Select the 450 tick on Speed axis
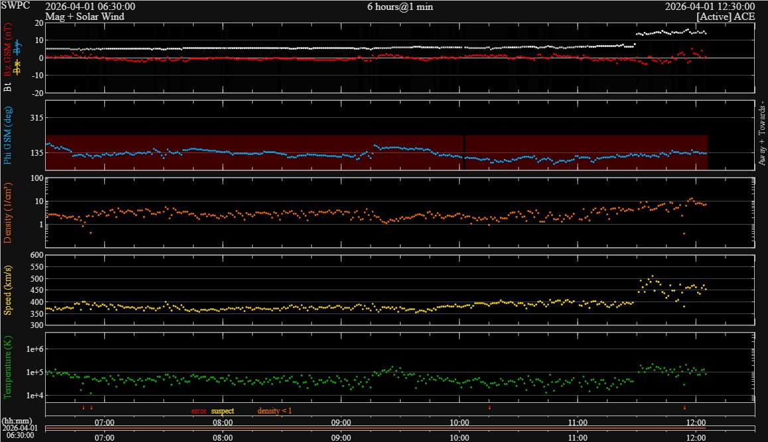Viewport: 768px width, 442px height. pos(36,290)
